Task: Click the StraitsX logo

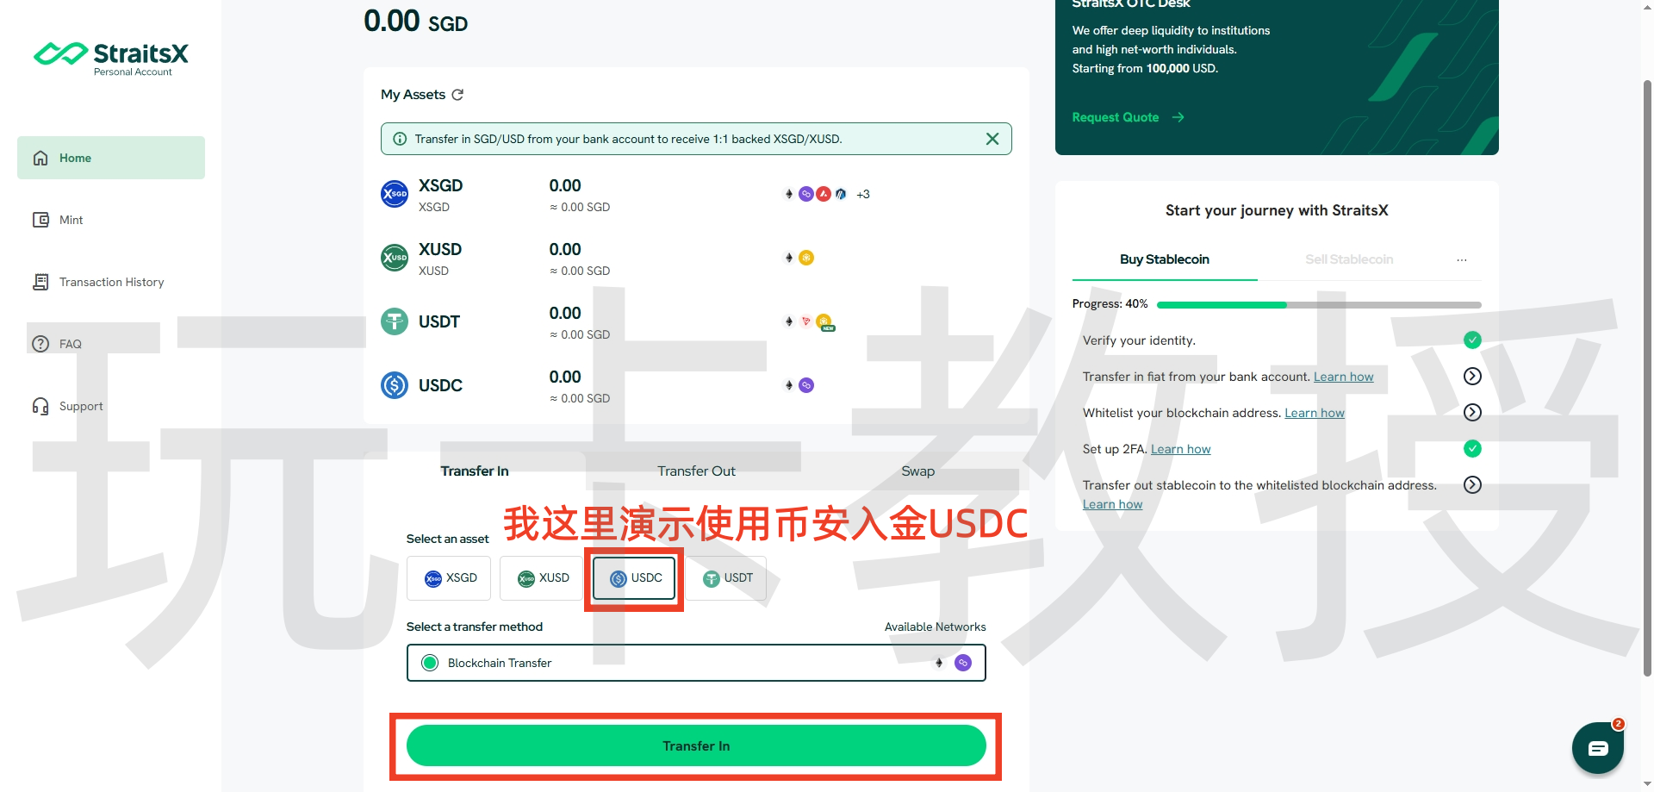Action: (x=111, y=58)
